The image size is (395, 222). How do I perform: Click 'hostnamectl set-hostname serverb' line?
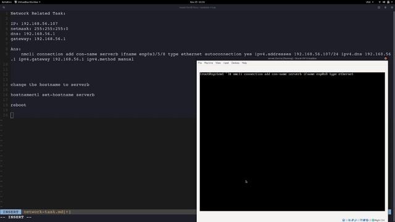pos(52,95)
